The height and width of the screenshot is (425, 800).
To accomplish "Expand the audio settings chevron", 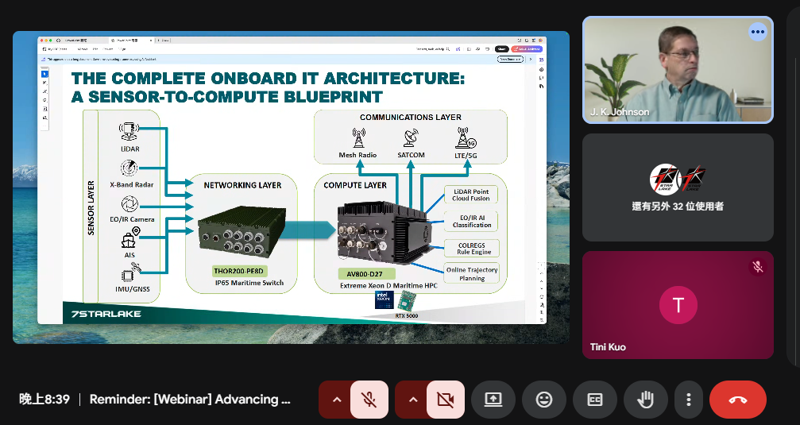I will pos(336,400).
